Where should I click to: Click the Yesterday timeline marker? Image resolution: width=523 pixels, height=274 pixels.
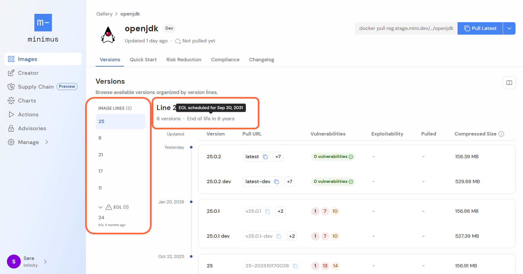point(191,147)
